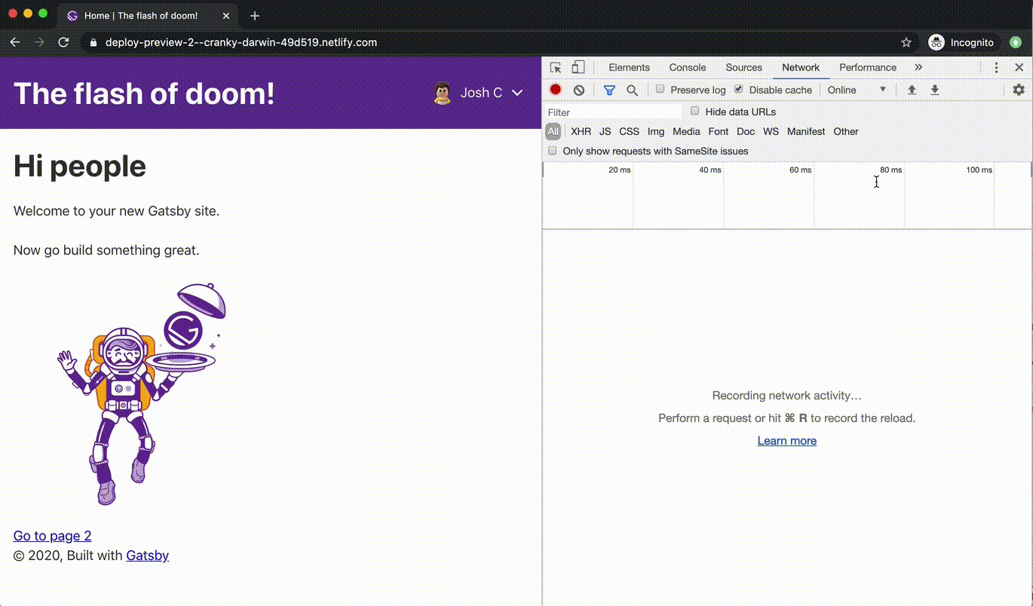1033x606 pixels.
Task: Filter requests by XHR
Action: tap(581, 131)
